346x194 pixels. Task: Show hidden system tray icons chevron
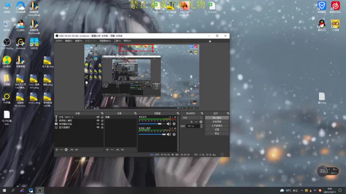302,191
